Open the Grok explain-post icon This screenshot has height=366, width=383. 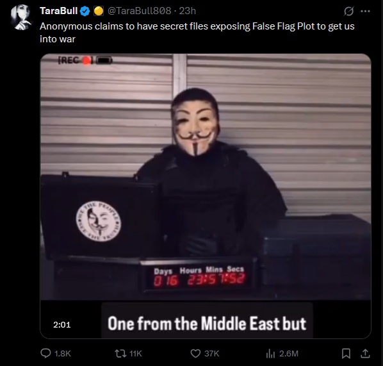coord(349,11)
